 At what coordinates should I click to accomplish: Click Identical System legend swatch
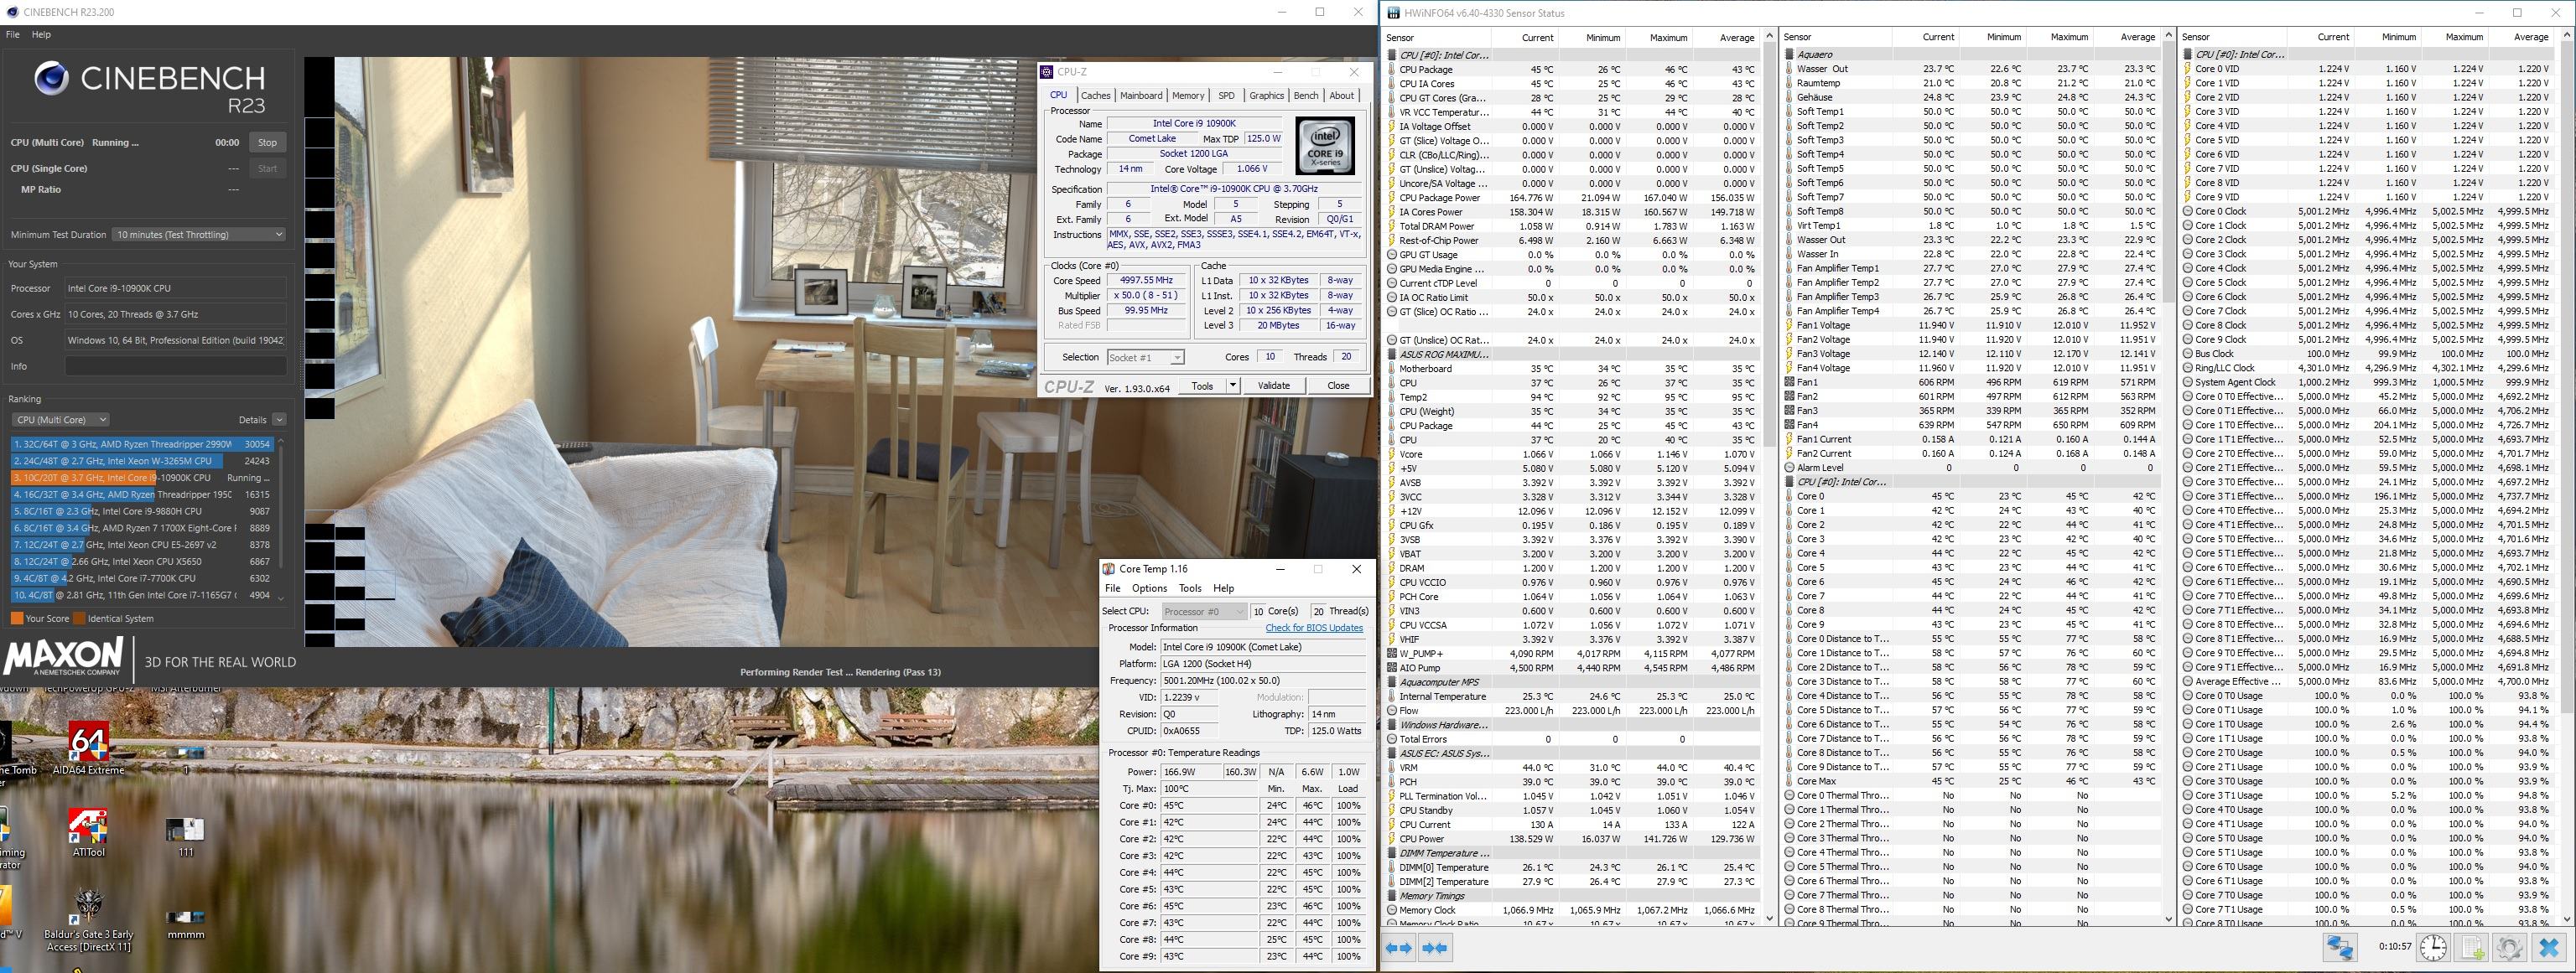pos(80,618)
